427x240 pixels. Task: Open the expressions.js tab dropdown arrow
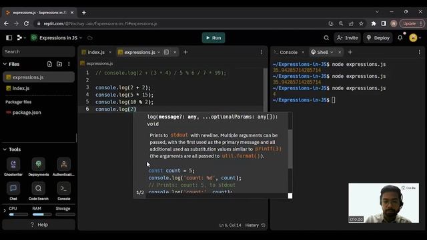coord(159,52)
